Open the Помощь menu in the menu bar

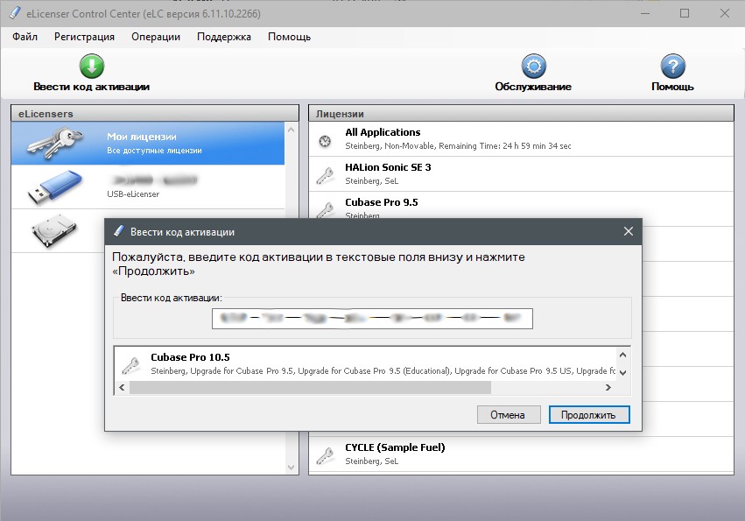pyautogui.click(x=289, y=37)
